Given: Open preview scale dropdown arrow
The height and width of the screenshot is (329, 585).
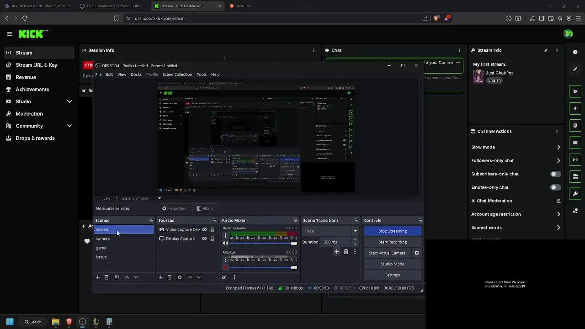Looking at the screenshot, I should point(160,198).
